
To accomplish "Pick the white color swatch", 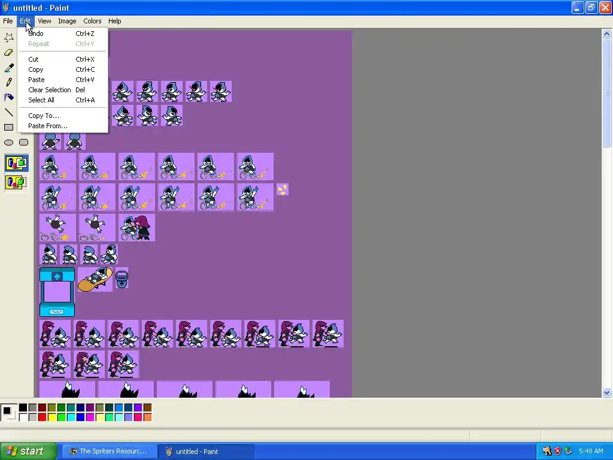I will point(23,417).
